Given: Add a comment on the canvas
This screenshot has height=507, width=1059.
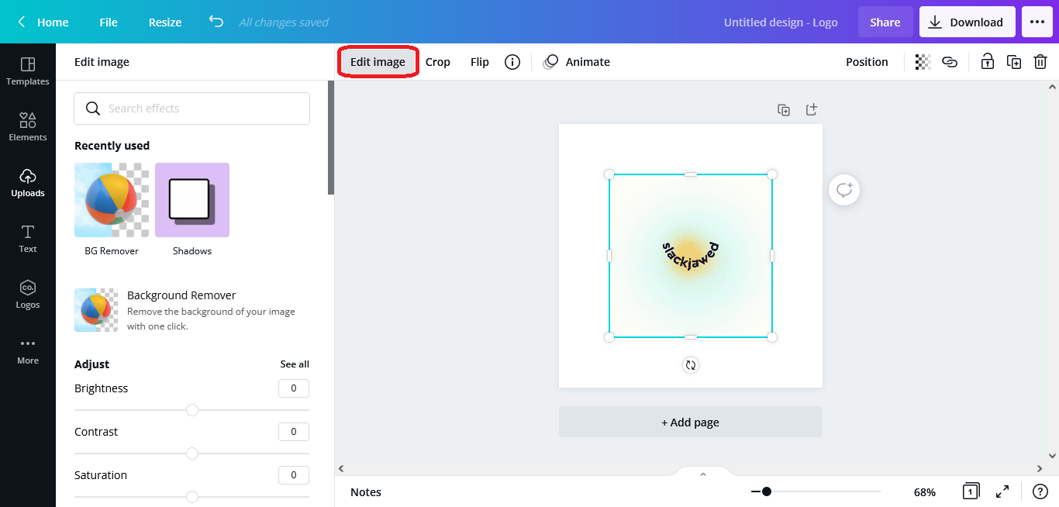Looking at the screenshot, I should [x=843, y=190].
